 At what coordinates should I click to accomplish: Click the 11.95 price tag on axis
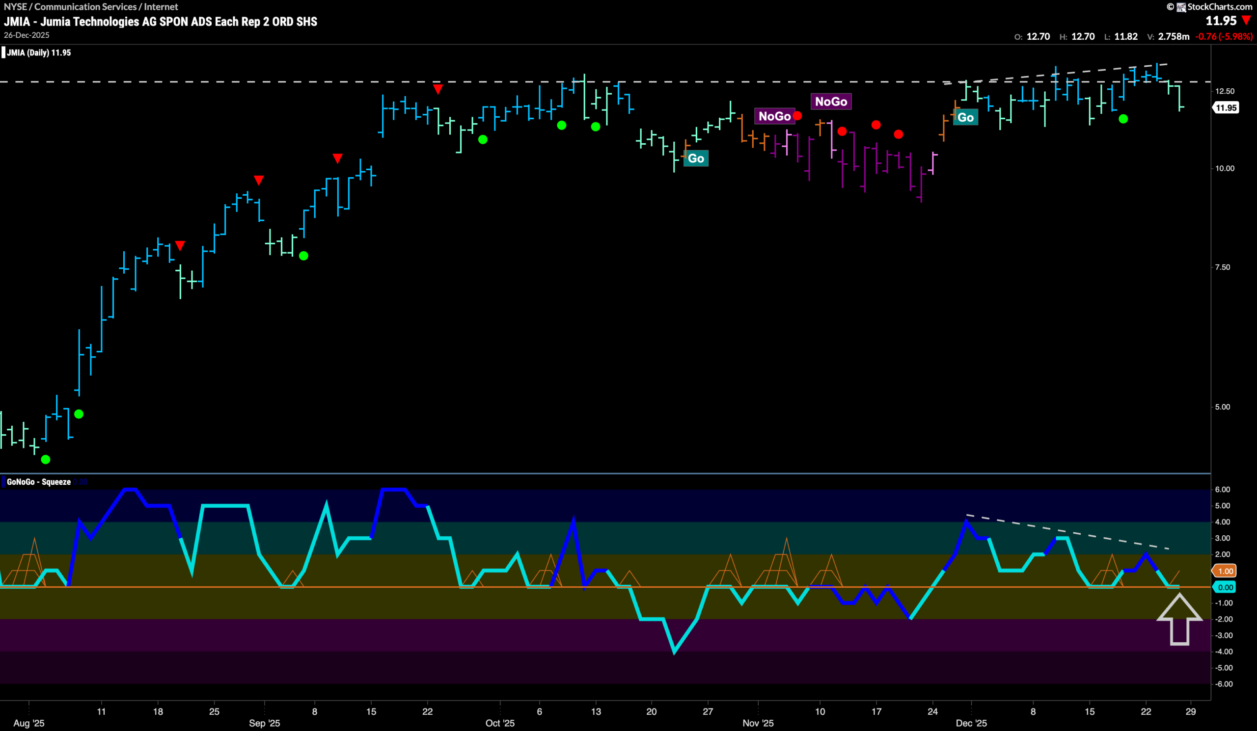(x=1226, y=107)
